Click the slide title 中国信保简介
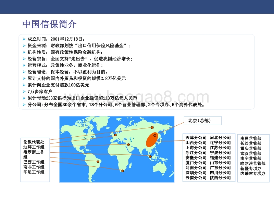The width and height of the screenshot is (274, 205). (49, 24)
